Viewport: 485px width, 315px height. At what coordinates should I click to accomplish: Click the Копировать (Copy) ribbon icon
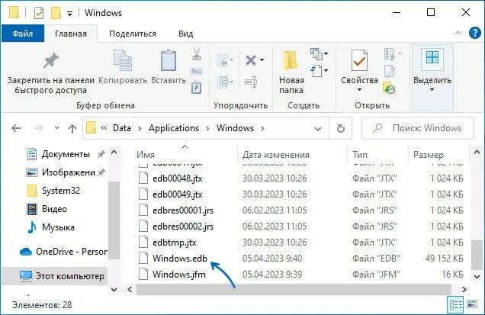tap(122, 60)
